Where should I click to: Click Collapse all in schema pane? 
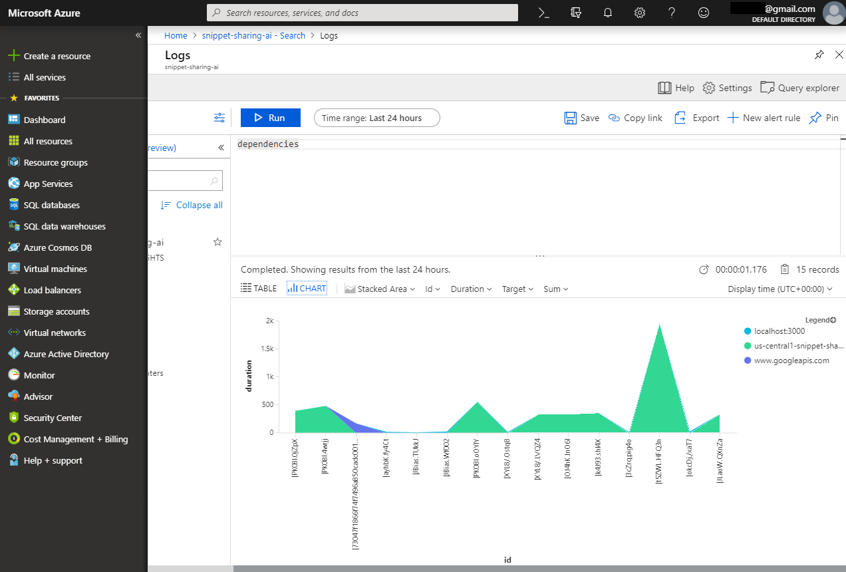click(192, 205)
